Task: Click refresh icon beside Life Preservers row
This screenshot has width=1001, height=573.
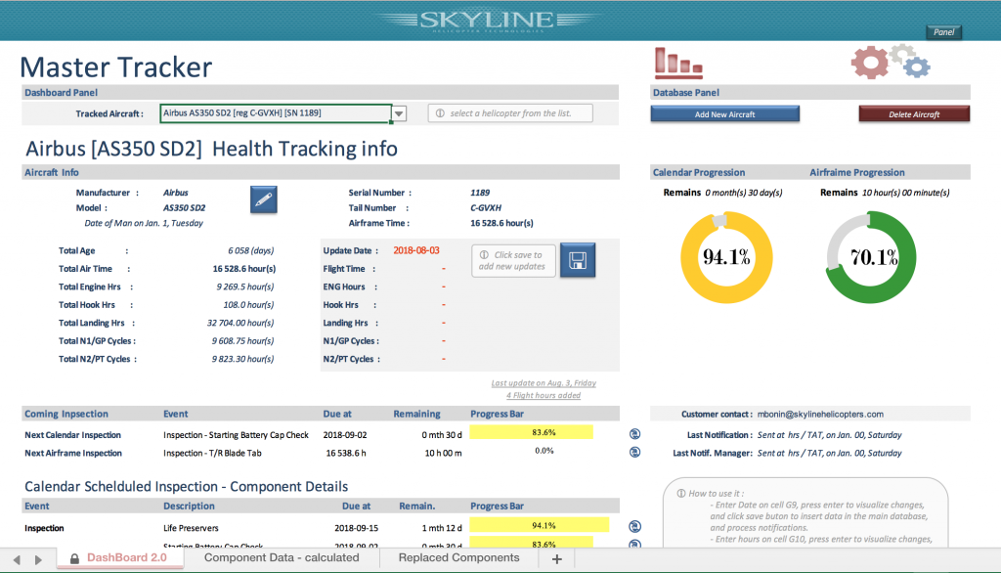Action: pos(634,526)
